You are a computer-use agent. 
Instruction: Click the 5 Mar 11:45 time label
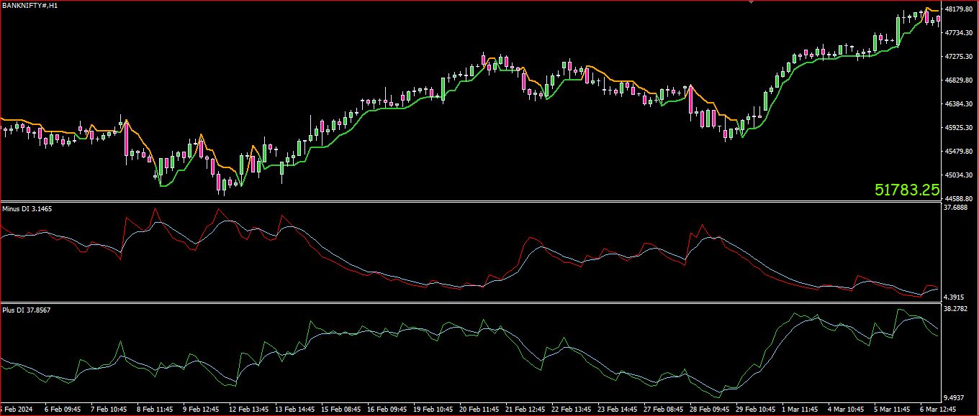(x=893, y=410)
